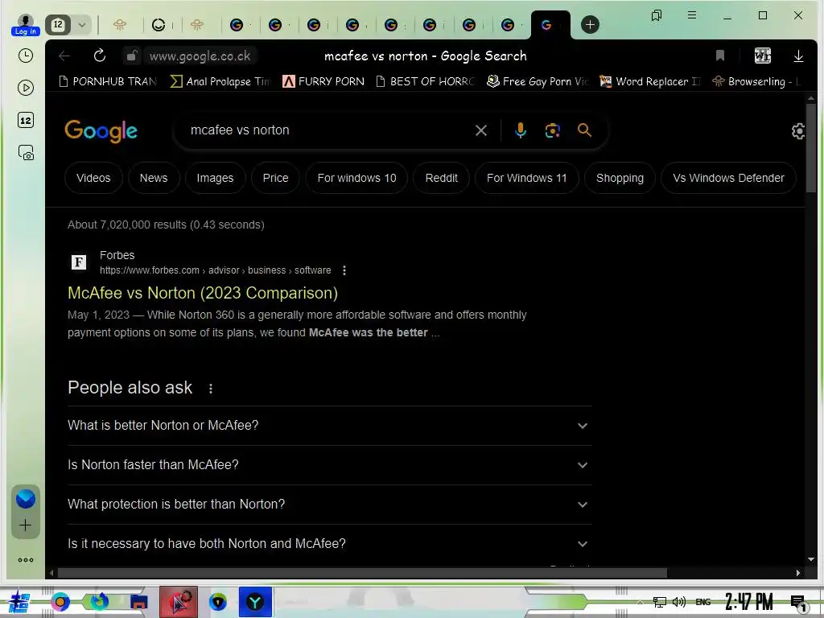Reload the current page

[x=99, y=56]
